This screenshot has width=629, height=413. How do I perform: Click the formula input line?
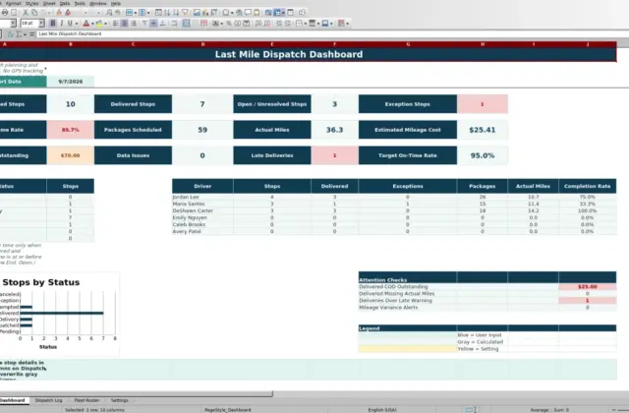333,34
